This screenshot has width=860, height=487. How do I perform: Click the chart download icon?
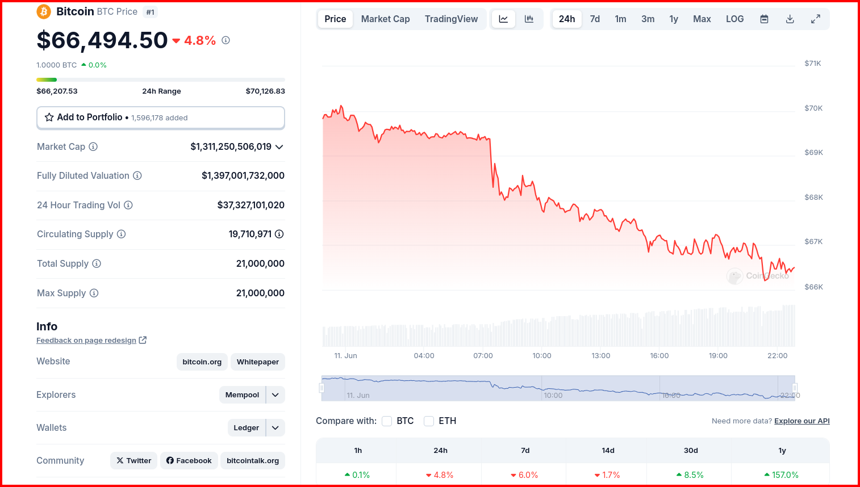[x=790, y=19]
